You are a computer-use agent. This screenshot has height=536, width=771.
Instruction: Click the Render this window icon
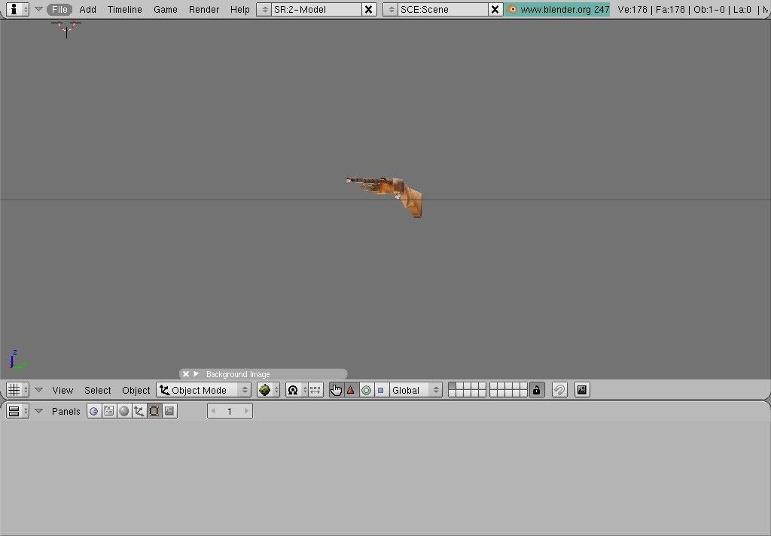tap(581, 390)
